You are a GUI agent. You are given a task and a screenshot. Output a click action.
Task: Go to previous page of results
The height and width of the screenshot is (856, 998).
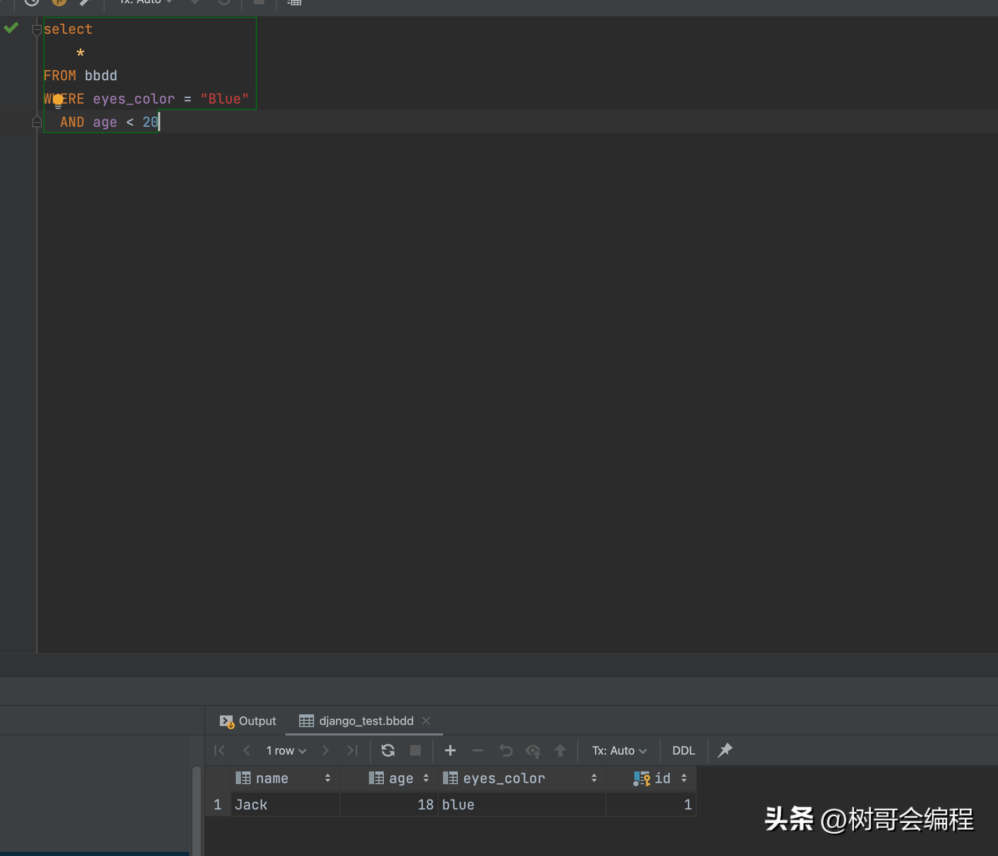pyautogui.click(x=246, y=750)
